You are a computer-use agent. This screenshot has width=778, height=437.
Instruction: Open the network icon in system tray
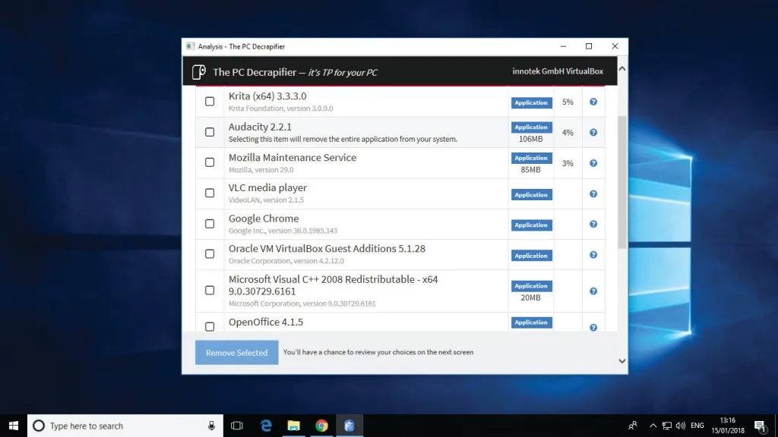pyautogui.click(x=667, y=426)
